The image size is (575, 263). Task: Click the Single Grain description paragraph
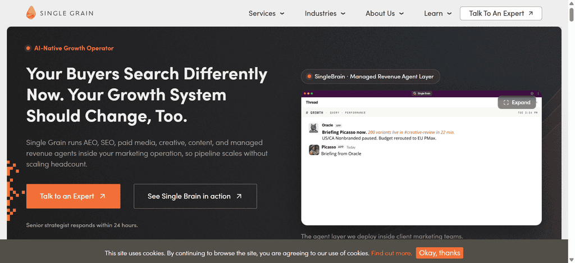(x=147, y=153)
